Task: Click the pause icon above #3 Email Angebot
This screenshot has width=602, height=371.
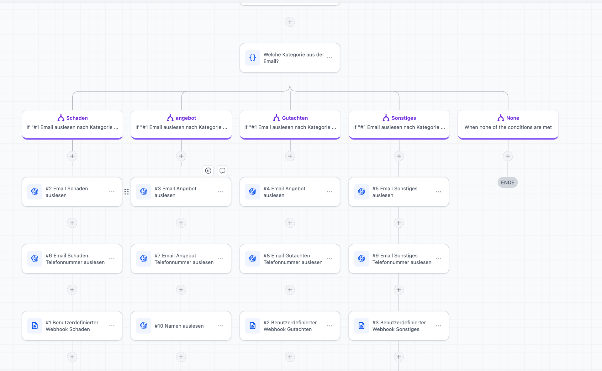Action: [x=208, y=171]
